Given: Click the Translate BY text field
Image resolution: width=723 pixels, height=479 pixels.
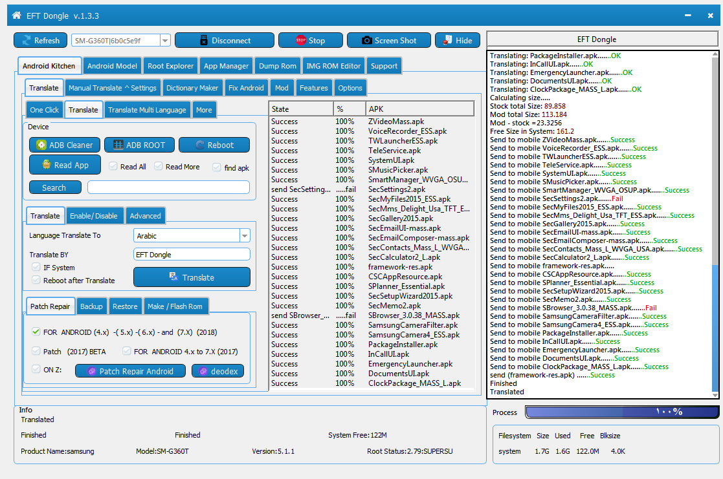Looking at the screenshot, I should [x=192, y=254].
